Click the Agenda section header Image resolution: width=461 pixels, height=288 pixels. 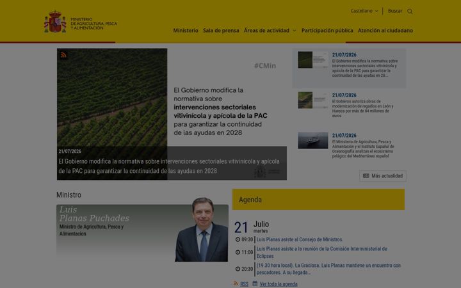coord(318,200)
